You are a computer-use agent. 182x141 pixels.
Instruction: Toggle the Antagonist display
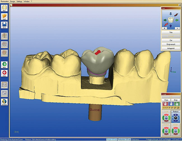click(171, 48)
